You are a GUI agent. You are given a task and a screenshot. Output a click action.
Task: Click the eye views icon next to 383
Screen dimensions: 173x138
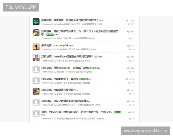click(x=128, y=57)
